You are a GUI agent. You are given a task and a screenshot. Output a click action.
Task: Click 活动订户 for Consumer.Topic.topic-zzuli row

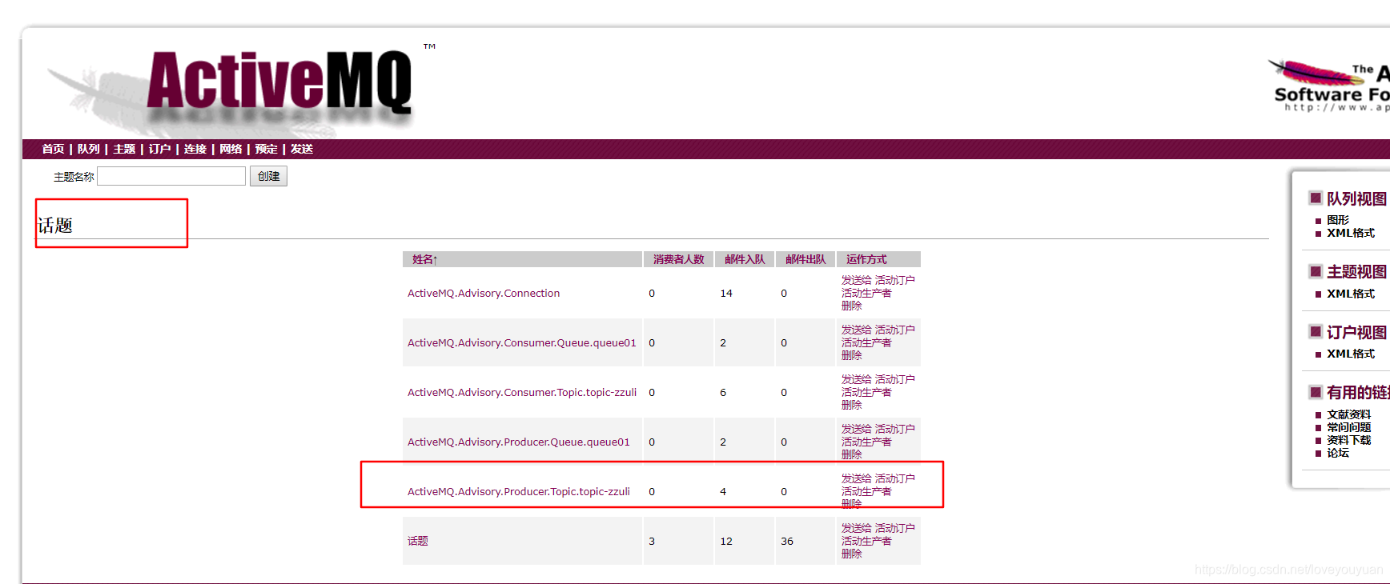click(894, 379)
